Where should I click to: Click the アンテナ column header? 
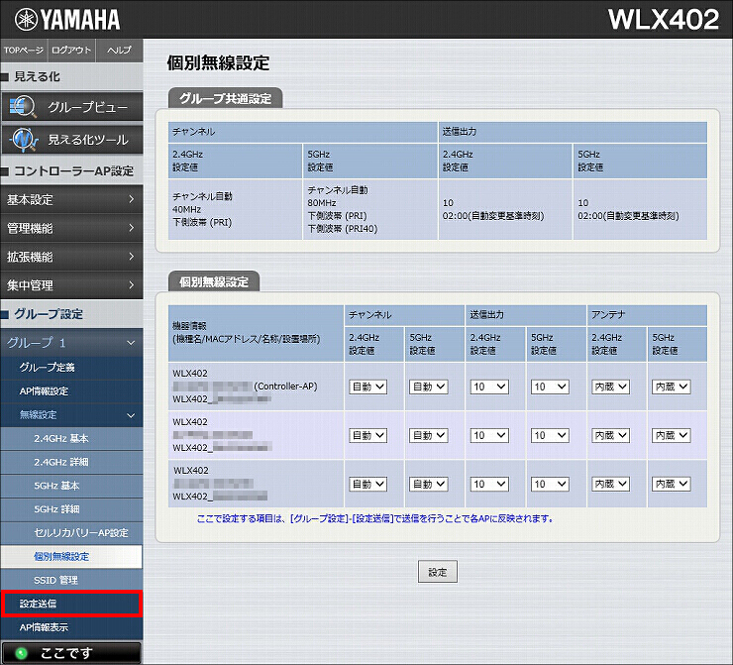[x=647, y=315]
